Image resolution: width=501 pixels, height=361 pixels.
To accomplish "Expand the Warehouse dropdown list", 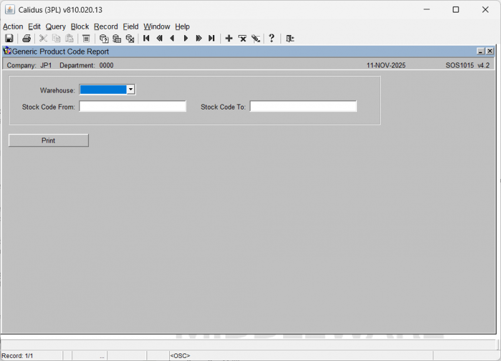I will [130, 89].
